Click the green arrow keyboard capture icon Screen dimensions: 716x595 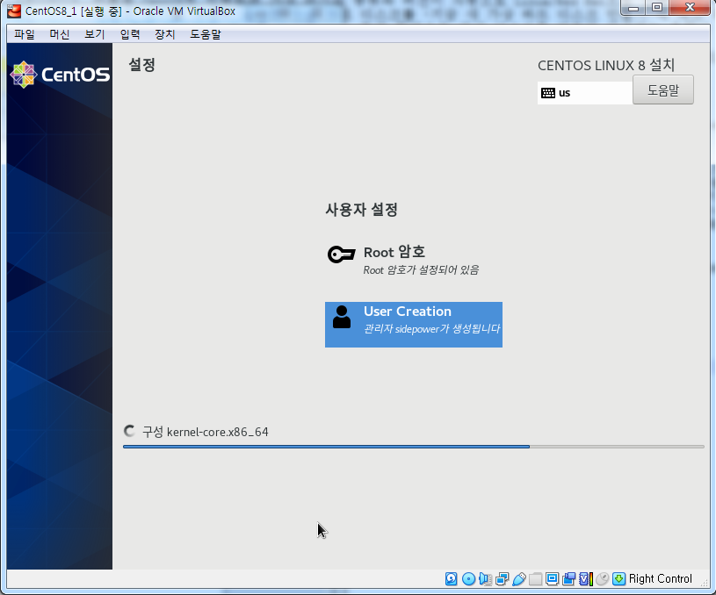pos(618,579)
